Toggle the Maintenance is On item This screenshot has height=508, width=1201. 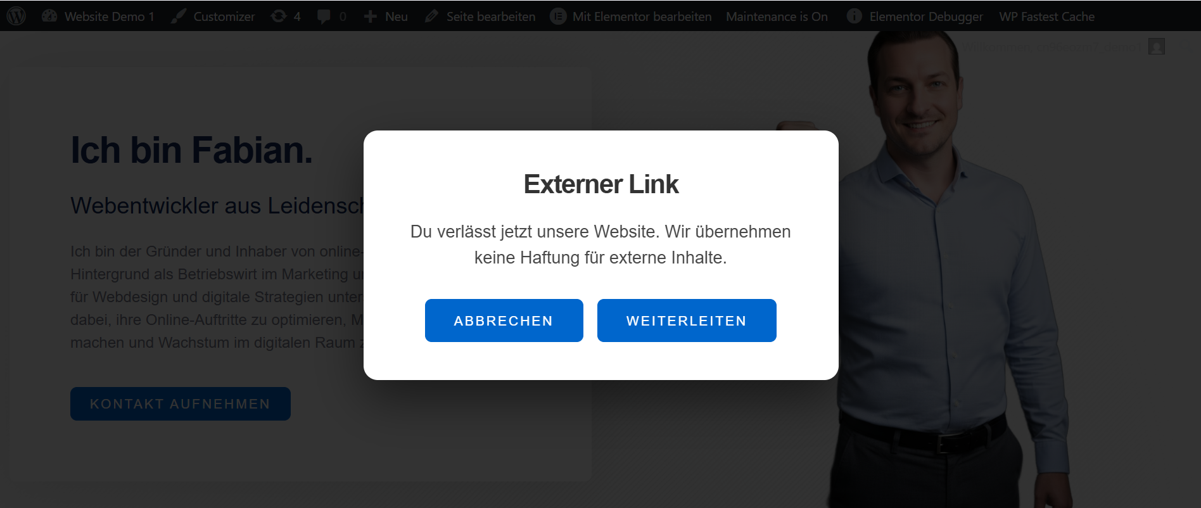click(x=777, y=16)
